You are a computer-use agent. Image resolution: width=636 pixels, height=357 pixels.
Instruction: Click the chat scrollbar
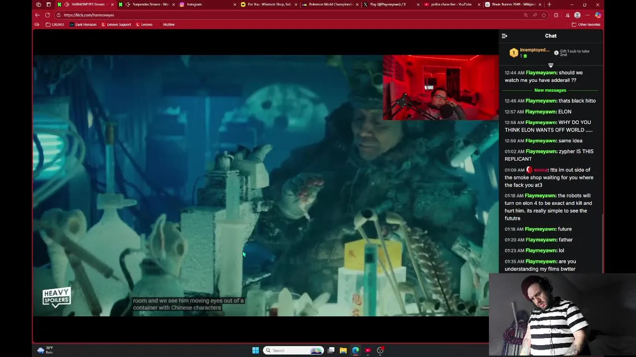603,243
